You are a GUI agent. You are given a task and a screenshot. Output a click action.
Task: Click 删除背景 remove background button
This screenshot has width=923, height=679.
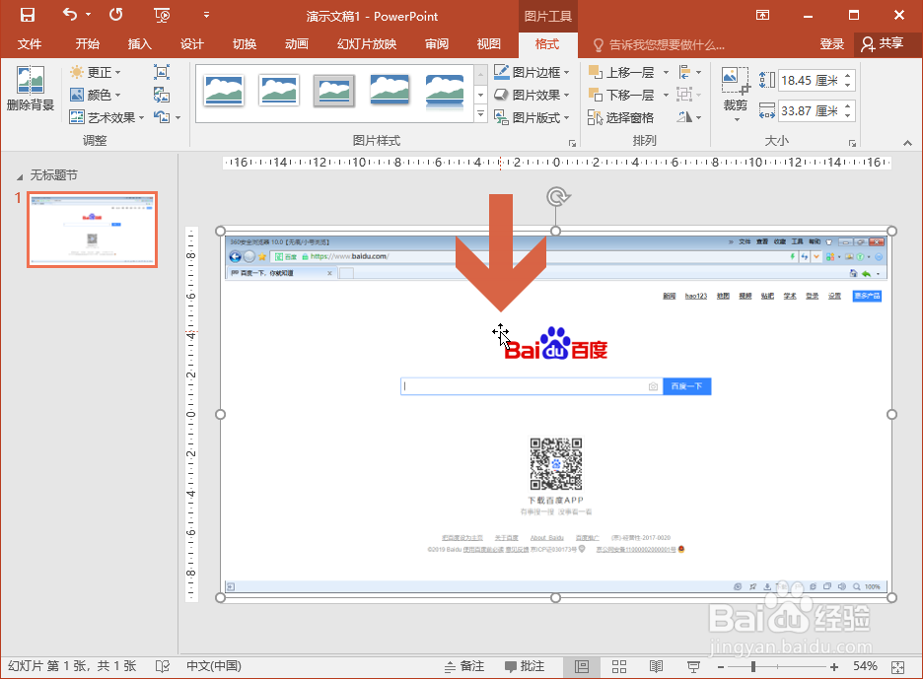coord(30,89)
